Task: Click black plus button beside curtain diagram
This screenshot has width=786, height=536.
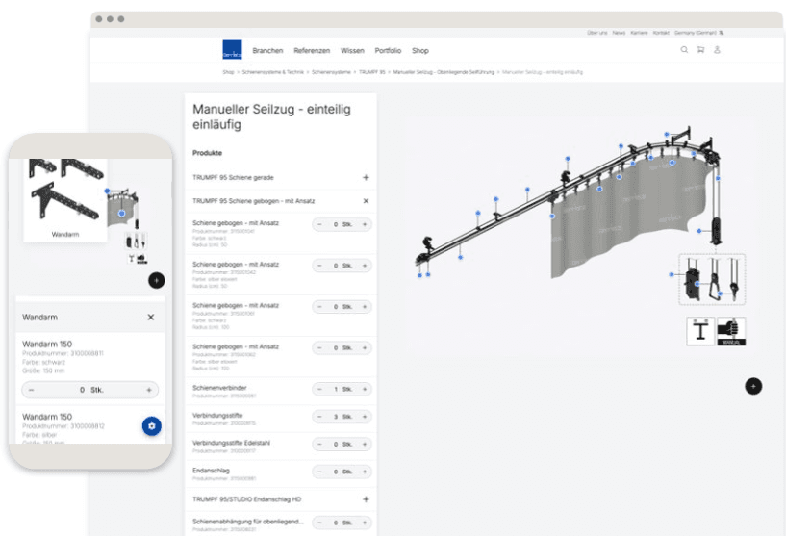Action: (753, 386)
